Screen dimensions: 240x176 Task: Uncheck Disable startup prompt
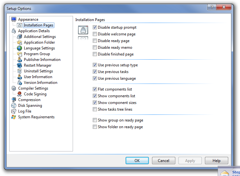(95, 27)
